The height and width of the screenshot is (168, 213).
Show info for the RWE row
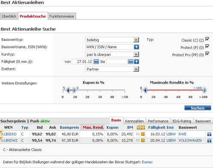(209, 134)
